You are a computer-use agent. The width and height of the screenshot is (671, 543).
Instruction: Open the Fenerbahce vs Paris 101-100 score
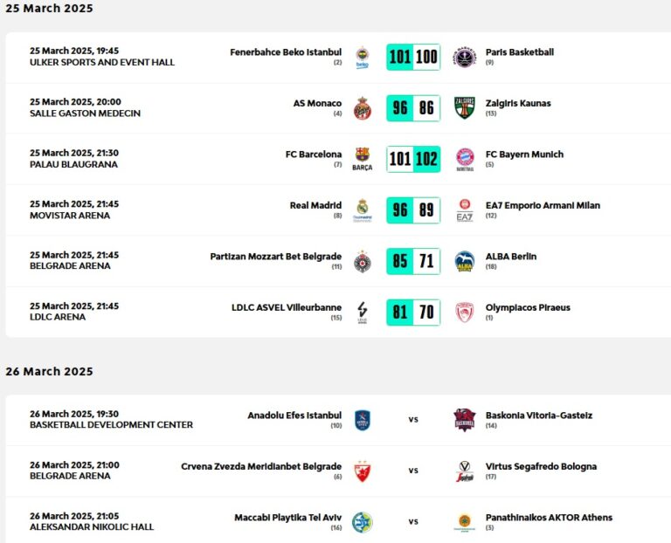click(x=413, y=58)
